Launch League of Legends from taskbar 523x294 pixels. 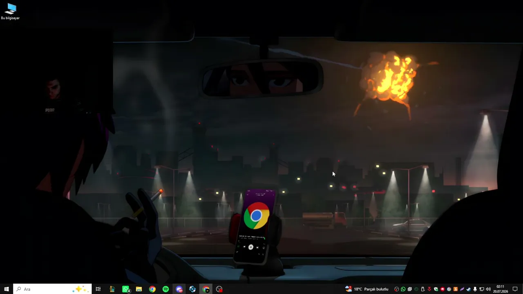click(x=112, y=289)
